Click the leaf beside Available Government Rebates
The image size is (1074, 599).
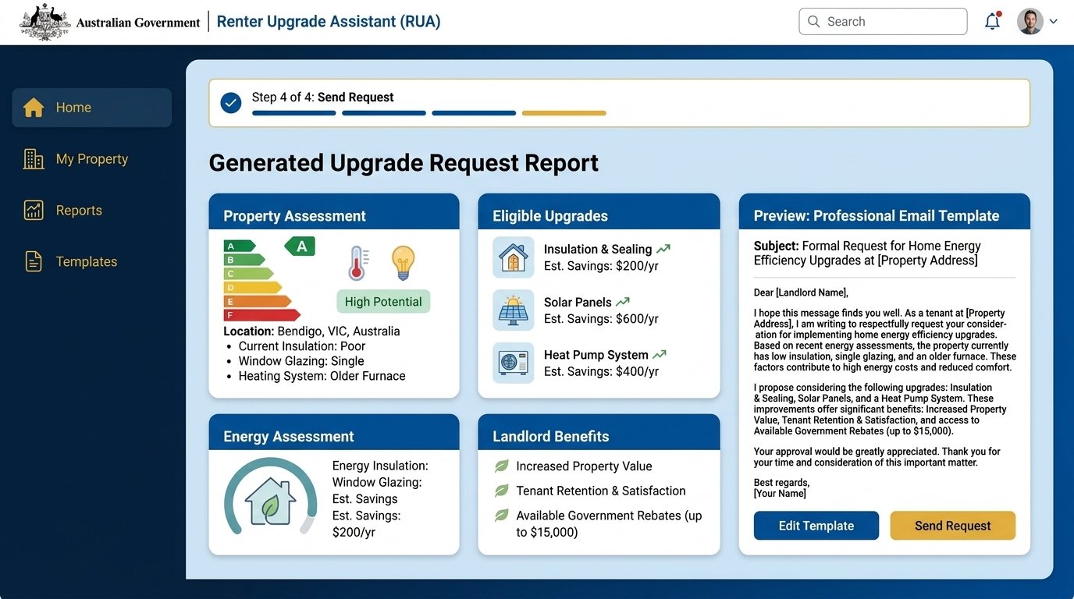pyautogui.click(x=502, y=516)
